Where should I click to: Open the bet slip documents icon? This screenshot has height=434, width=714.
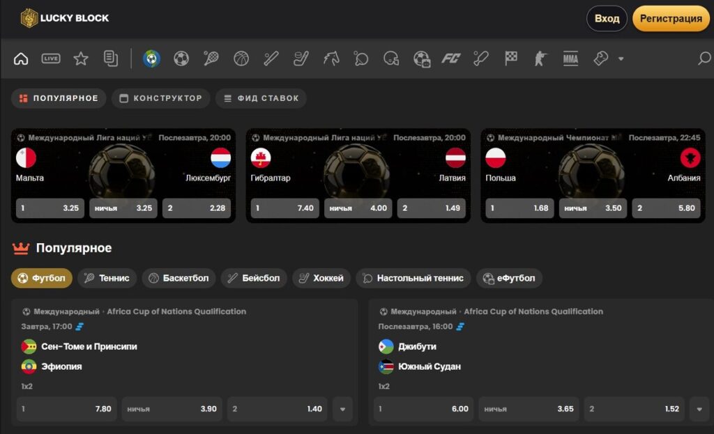click(x=111, y=59)
